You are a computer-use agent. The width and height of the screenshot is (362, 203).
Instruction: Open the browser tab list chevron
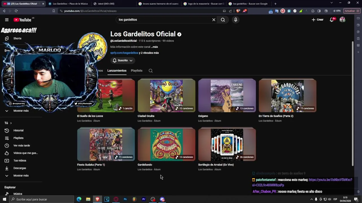pyautogui.click(x=331, y=3)
